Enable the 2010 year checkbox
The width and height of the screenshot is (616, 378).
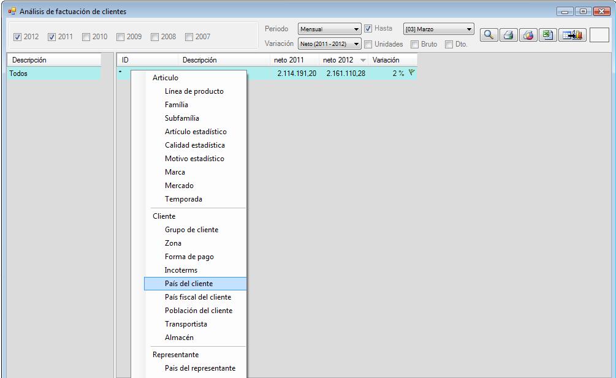click(85, 37)
